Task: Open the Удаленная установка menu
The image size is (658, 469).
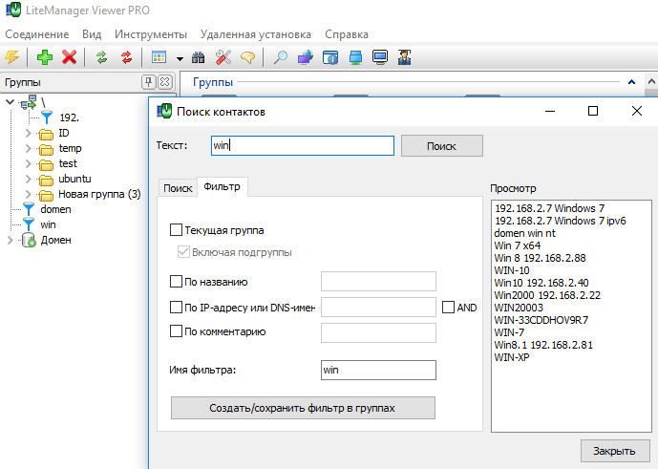Action: click(256, 34)
